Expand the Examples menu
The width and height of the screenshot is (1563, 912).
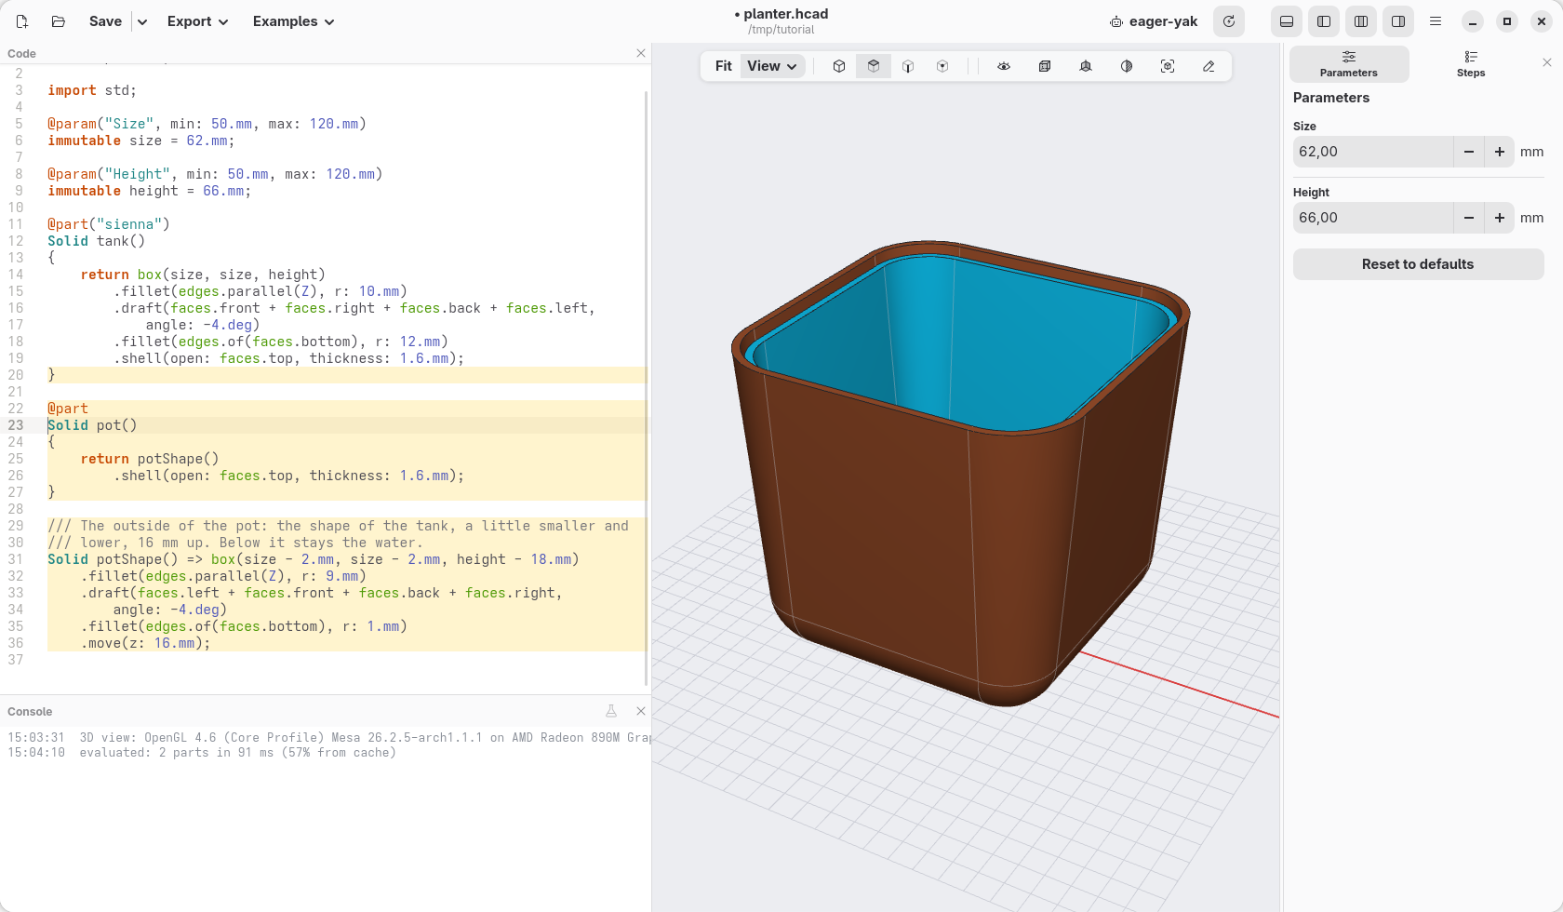click(x=294, y=21)
